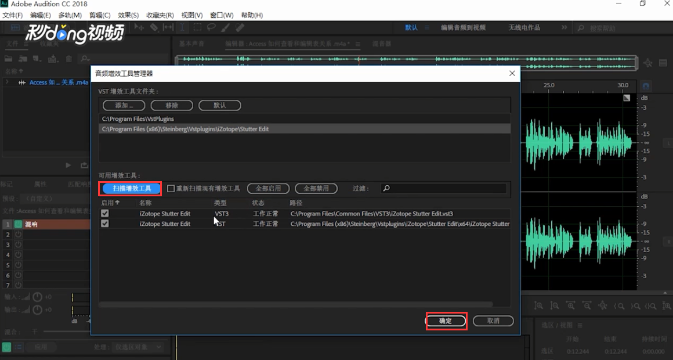Viewport: 673px width, 360px height.
Task: Click the input gain knob
Action: click(x=37, y=297)
